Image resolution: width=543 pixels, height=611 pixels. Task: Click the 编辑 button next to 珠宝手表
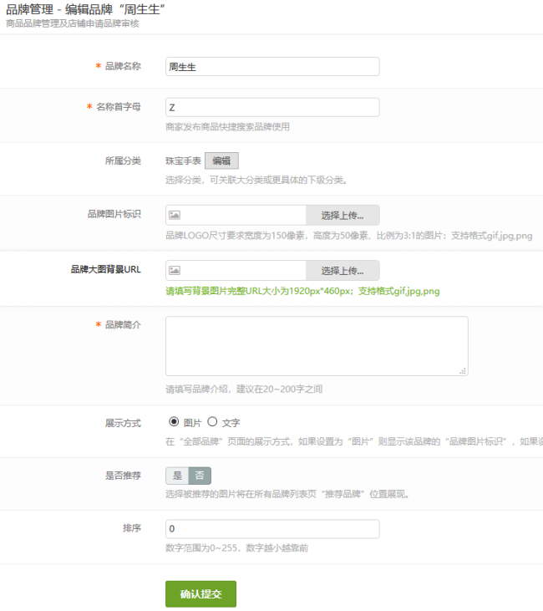pos(221,160)
